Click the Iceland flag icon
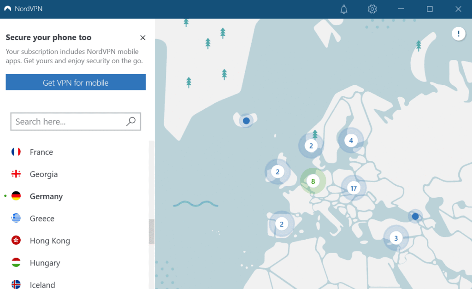Image resolution: width=472 pixels, height=289 pixels. click(16, 283)
